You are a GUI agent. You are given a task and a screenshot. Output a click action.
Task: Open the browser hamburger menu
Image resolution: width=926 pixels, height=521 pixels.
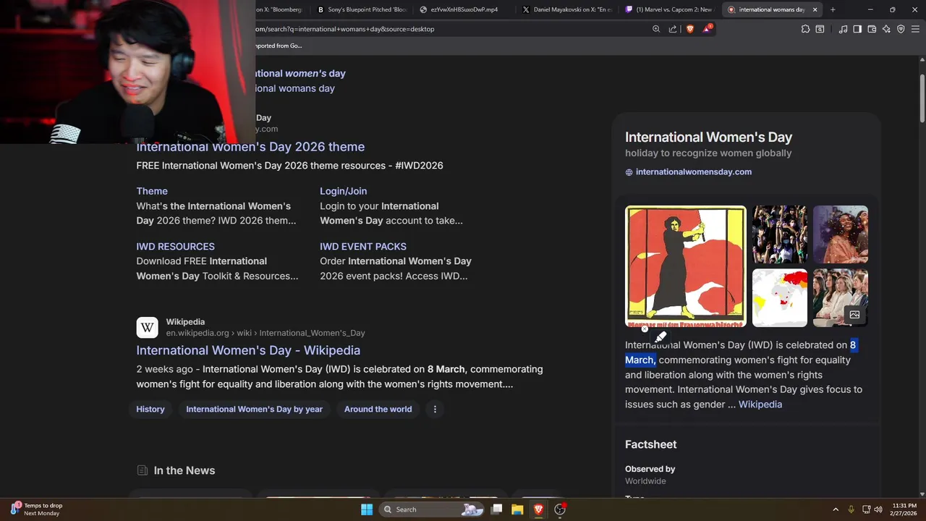click(x=916, y=29)
